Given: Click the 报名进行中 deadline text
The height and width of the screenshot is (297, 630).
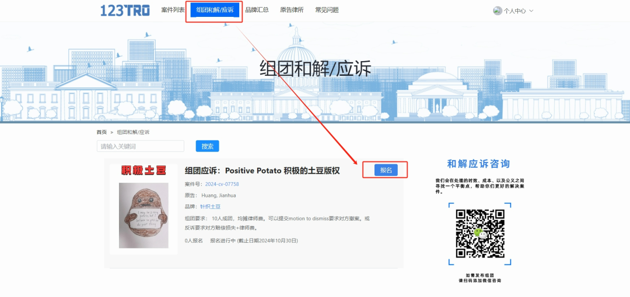Looking at the screenshot, I should tap(254, 241).
